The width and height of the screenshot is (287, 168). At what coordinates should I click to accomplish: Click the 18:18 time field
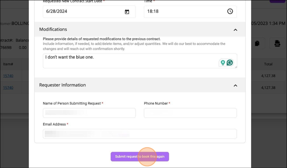coord(184,12)
